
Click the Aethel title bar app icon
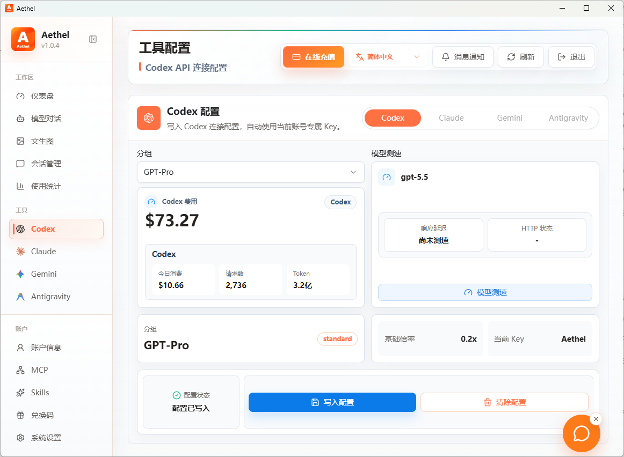[x=9, y=8]
